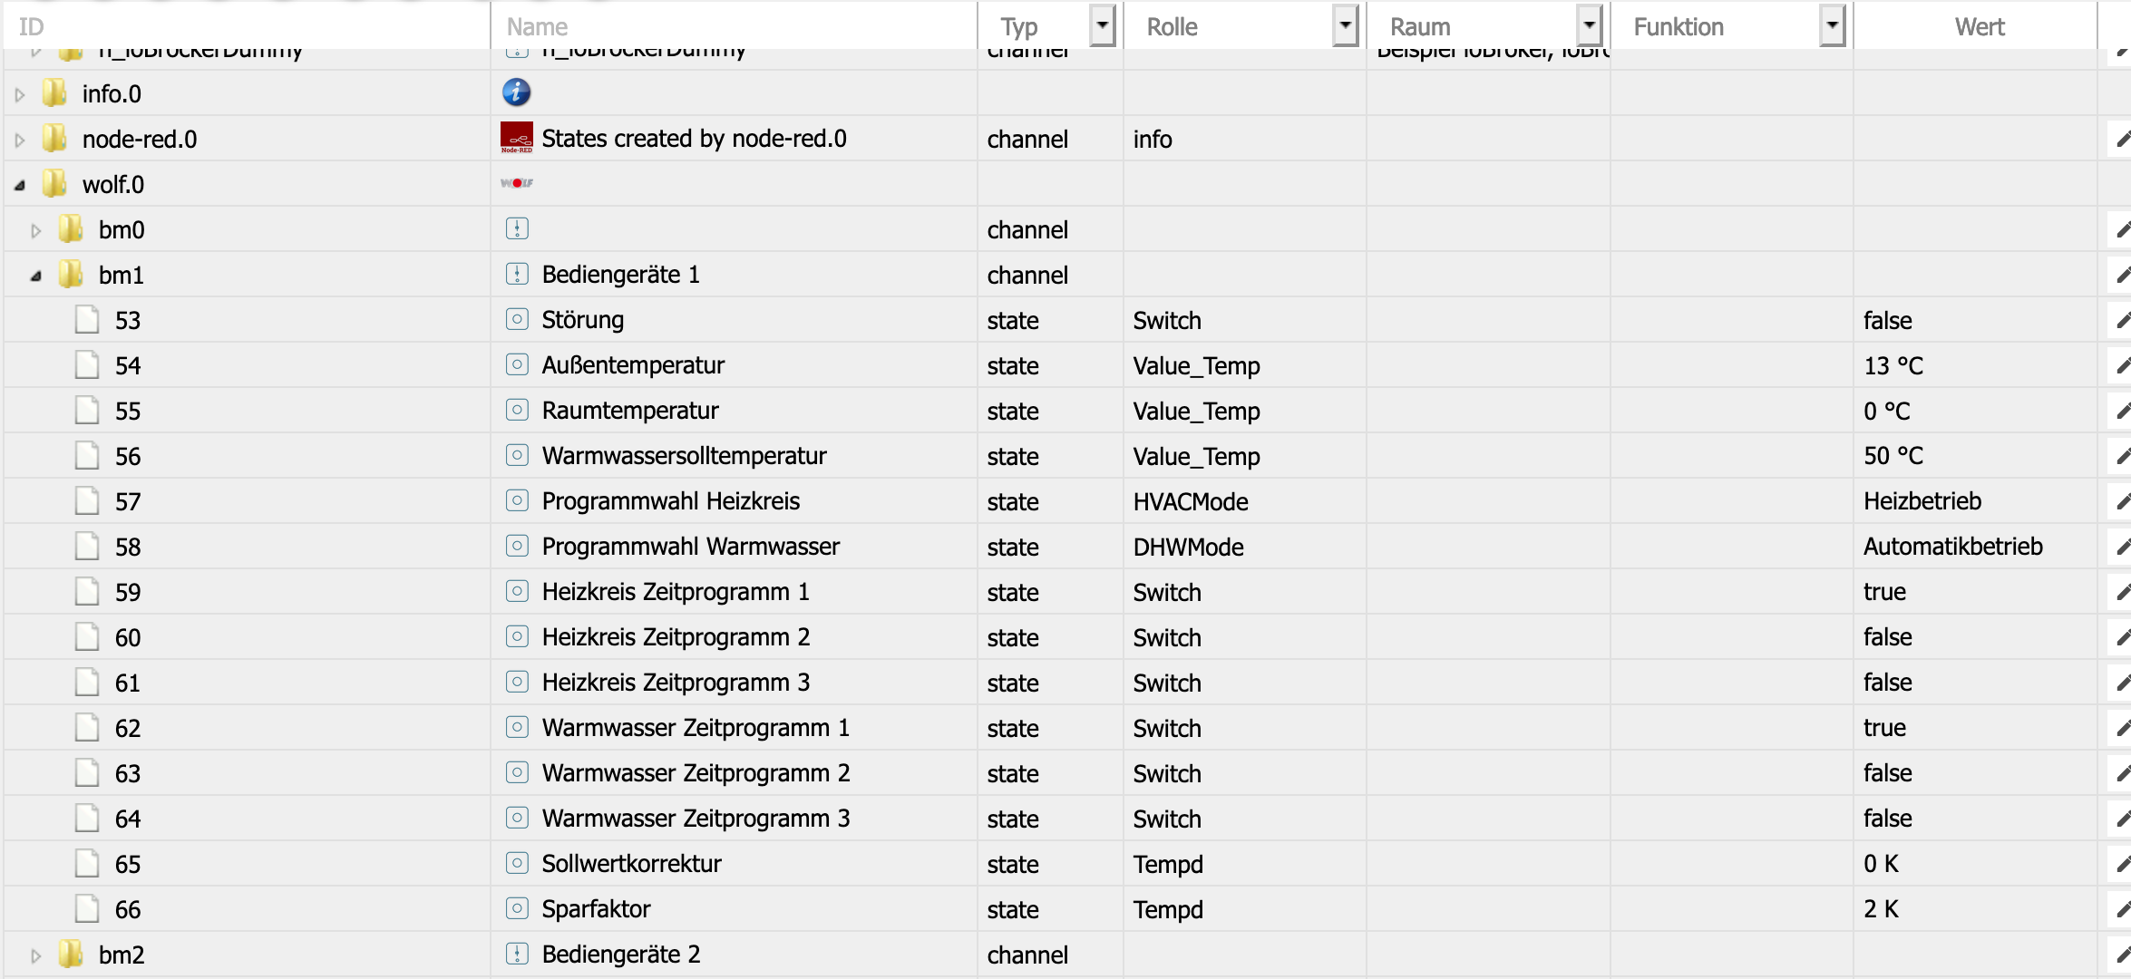Click the node-red.0 adapter icon
Image resolution: width=2131 pixels, height=979 pixels.
516,138
